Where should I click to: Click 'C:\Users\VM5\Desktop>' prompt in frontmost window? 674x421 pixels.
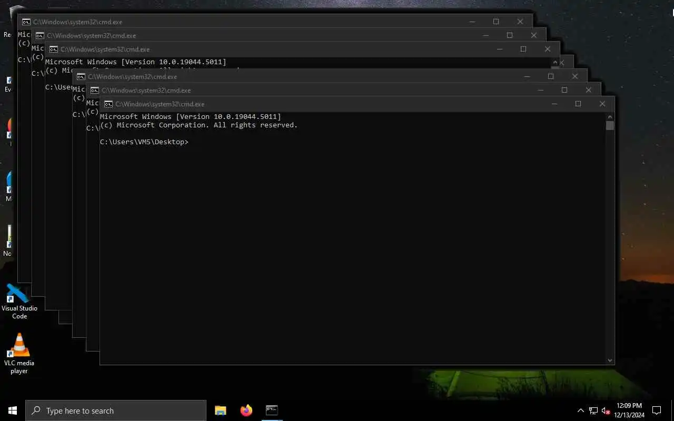pyautogui.click(x=144, y=142)
